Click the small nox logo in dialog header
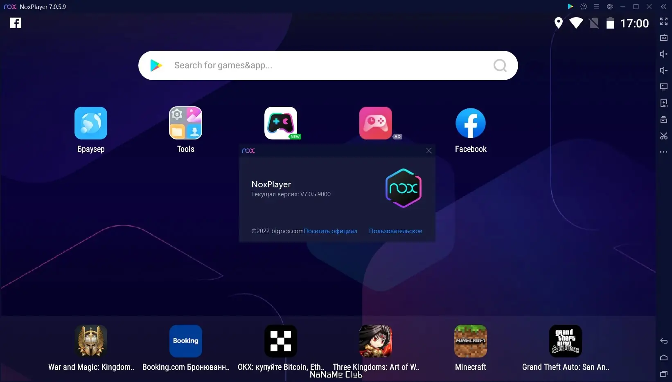 pyautogui.click(x=248, y=151)
